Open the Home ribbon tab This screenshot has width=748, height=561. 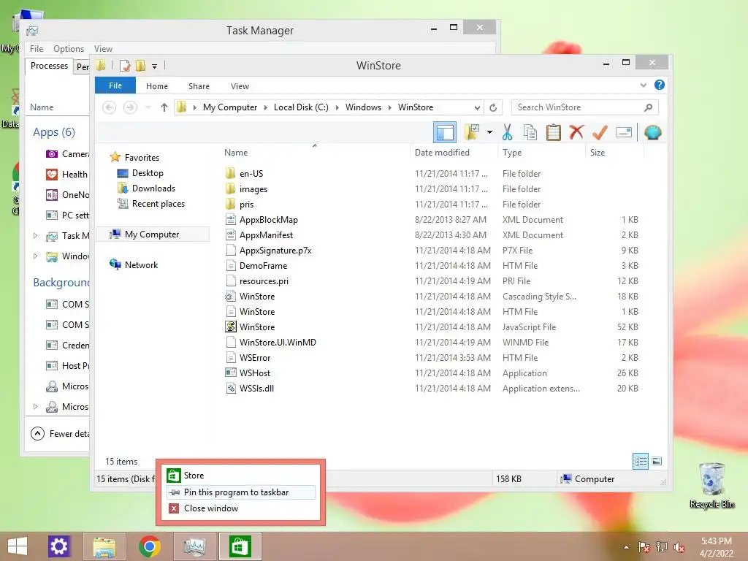coord(157,86)
